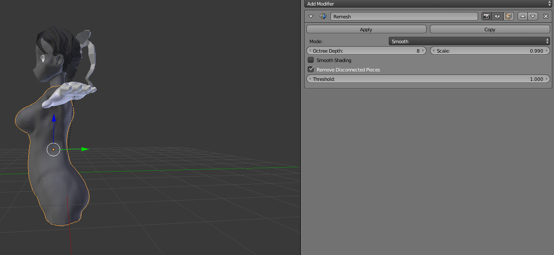The image size is (554, 255).
Task: Collapse the Remesh modifier panel triangle
Action: click(311, 16)
